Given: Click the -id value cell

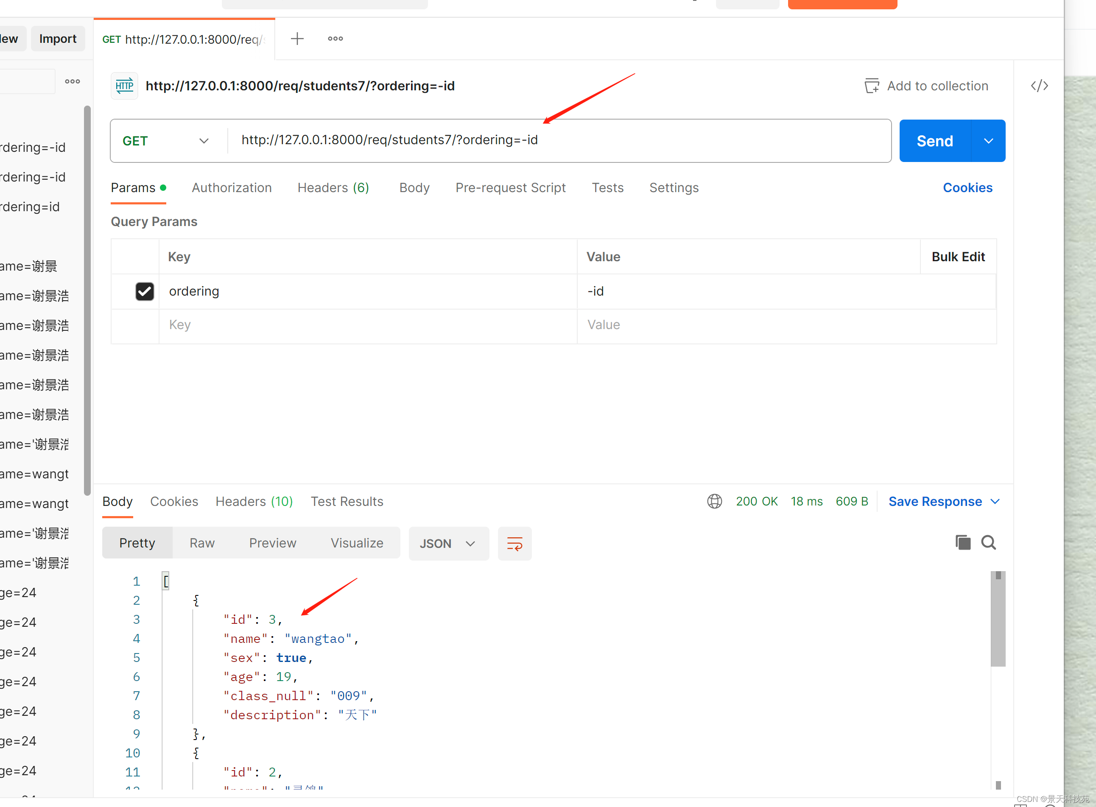Looking at the screenshot, I should pyautogui.click(x=787, y=291).
